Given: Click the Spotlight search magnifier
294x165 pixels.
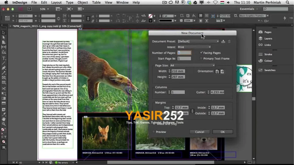Looking at the screenshot, I should [x=287, y=2].
